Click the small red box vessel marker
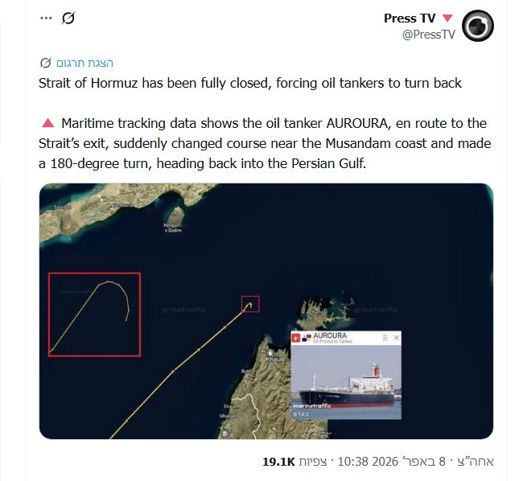 pos(250,304)
